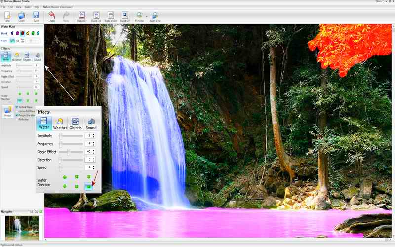The image size is (395, 247).
Task: Enable the Horizontal Wave checkbox
Action: [x=17, y=111]
